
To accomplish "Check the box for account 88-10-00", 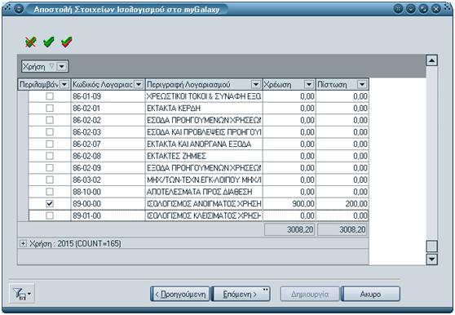I will [50, 192].
